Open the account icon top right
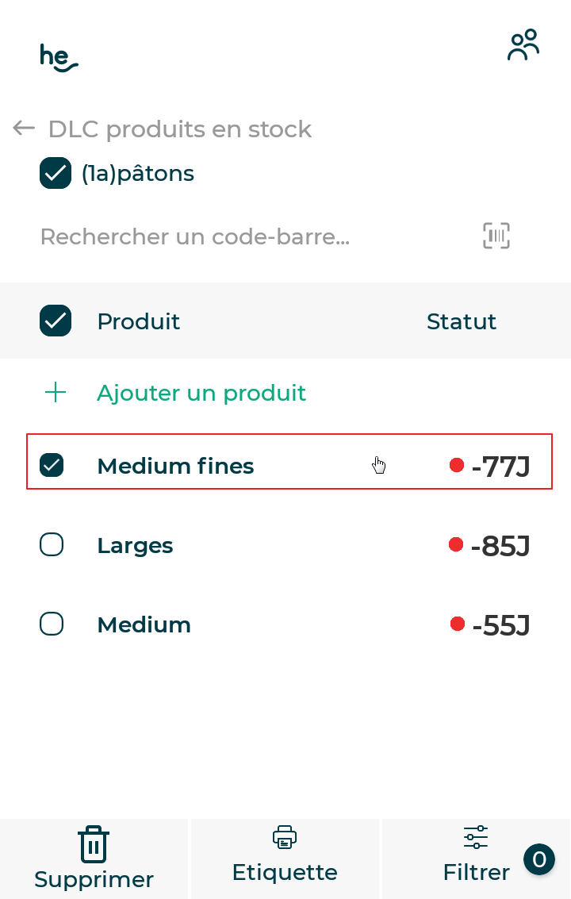The image size is (571, 899). click(523, 45)
